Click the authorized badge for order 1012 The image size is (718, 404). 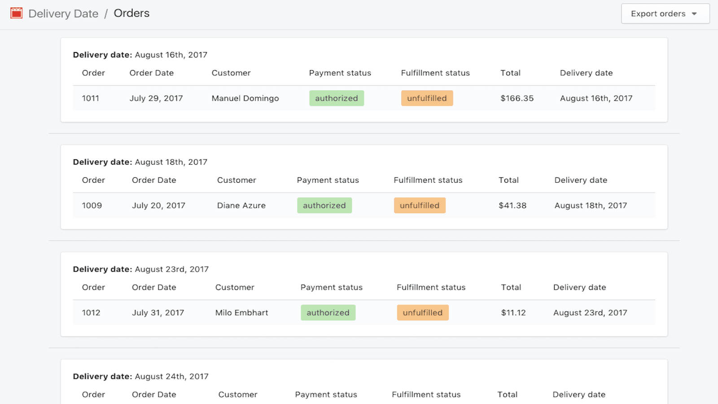tap(328, 312)
